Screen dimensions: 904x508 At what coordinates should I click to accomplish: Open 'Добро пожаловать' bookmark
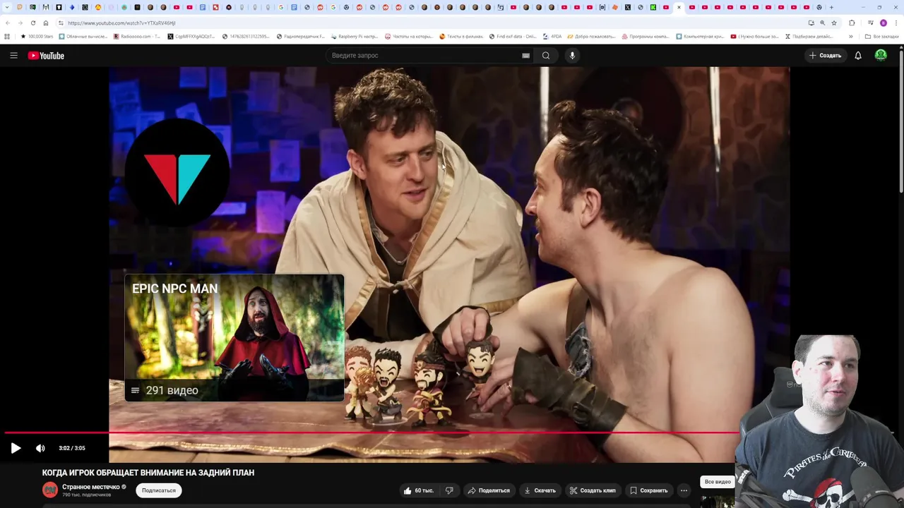coord(590,36)
